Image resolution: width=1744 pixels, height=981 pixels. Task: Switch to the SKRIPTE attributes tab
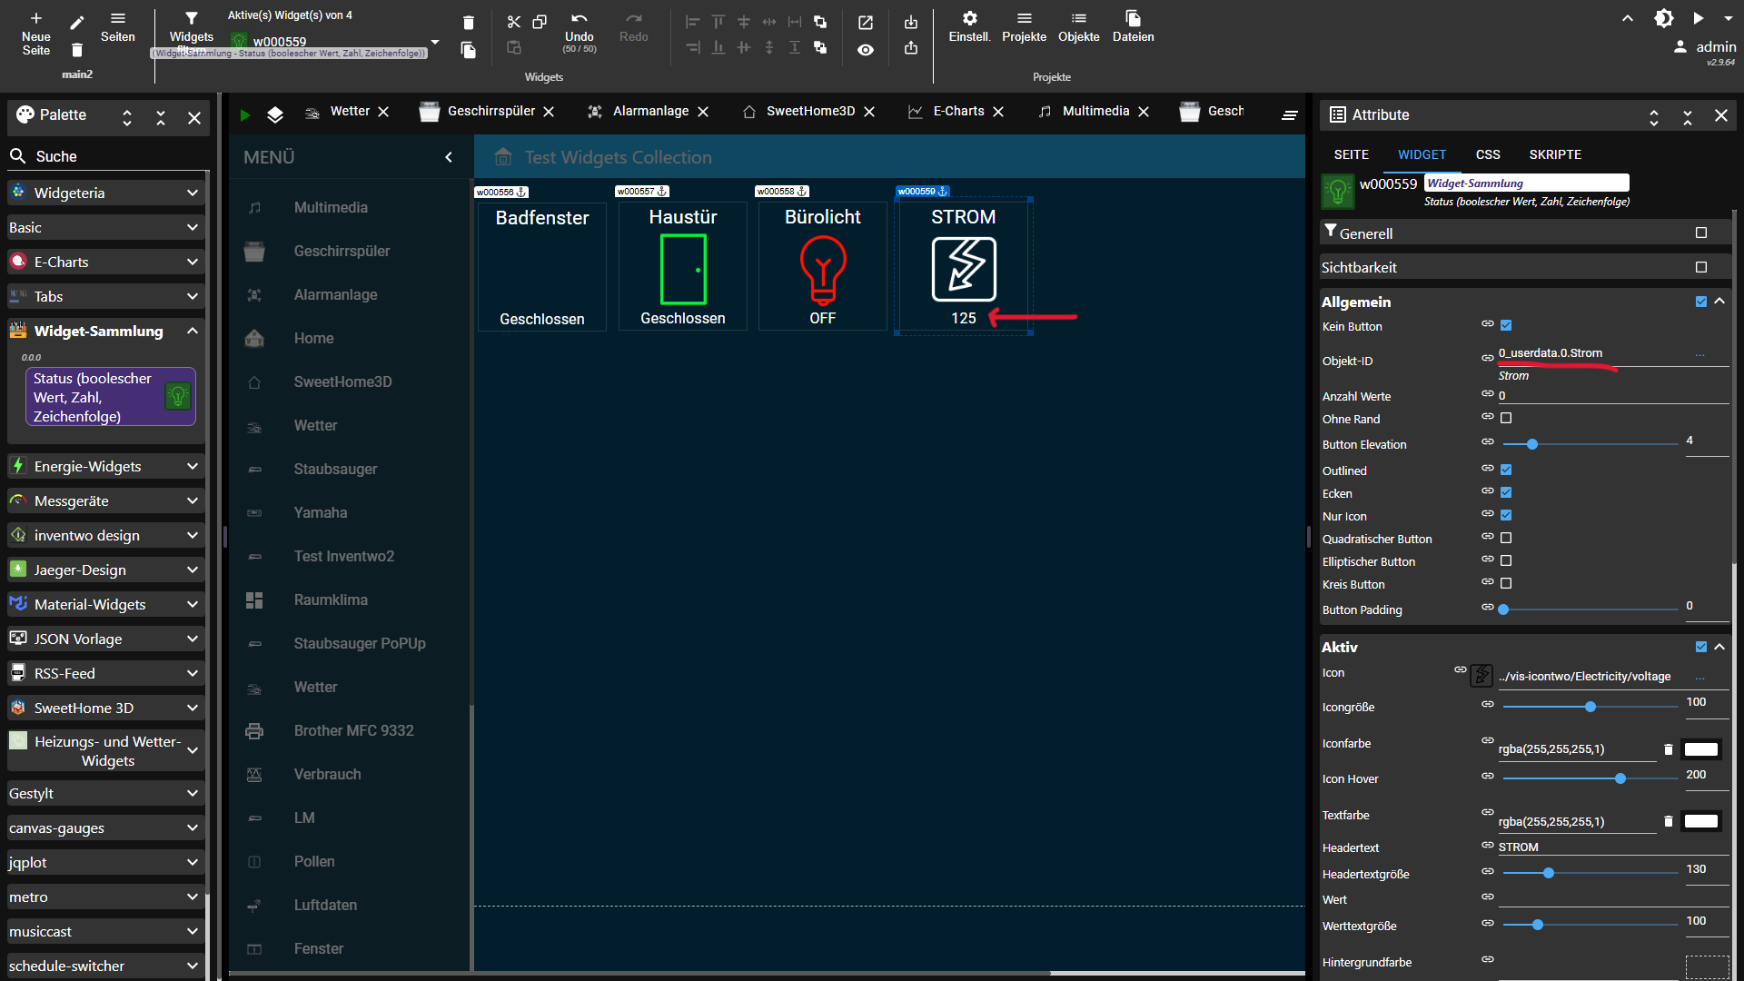click(1555, 154)
